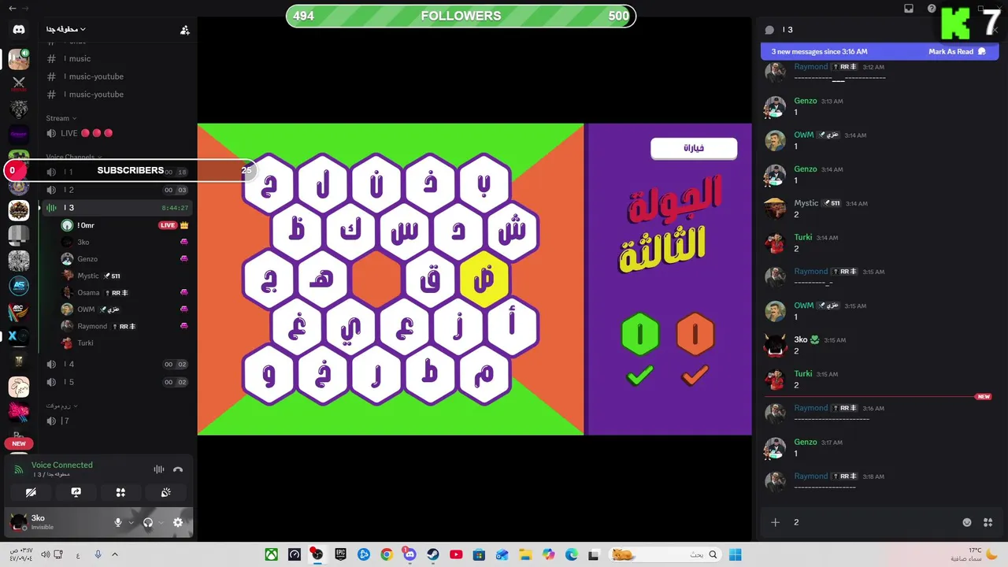This screenshot has width=1008, height=567.
Task: Select the ب hexagon tile
Action: [484, 186]
